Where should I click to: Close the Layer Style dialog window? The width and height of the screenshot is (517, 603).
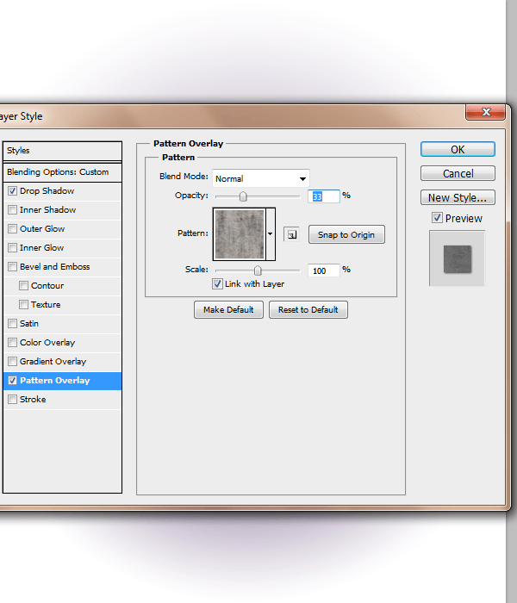click(x=484, y=113)
